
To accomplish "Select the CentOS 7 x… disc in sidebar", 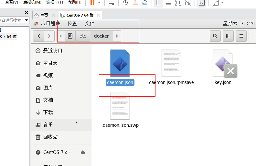I will pyautogui.click(x=58, y=152).
